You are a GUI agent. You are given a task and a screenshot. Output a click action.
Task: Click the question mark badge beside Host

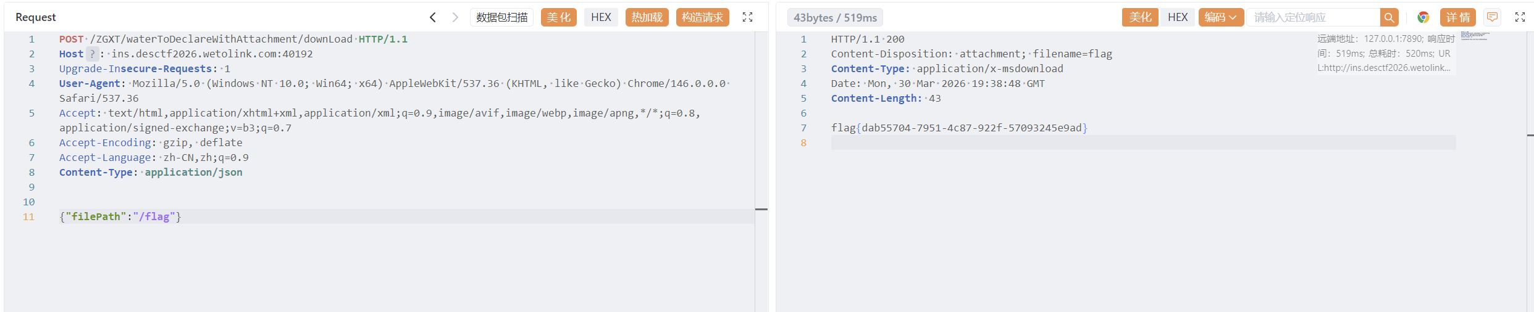click(92, 54)
